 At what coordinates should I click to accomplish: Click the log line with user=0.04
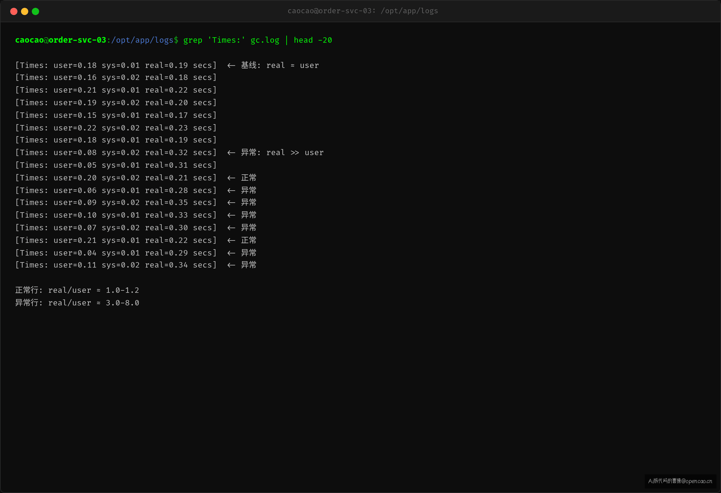116,253
